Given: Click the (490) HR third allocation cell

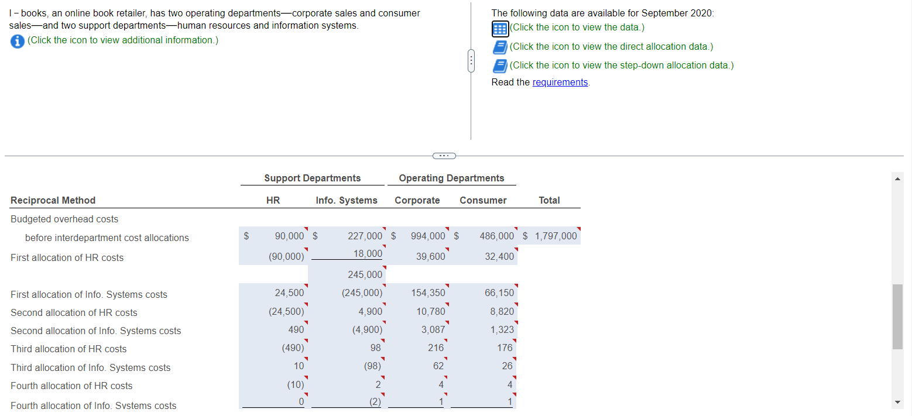Looking at the screenshot, I should click(273, 348).
